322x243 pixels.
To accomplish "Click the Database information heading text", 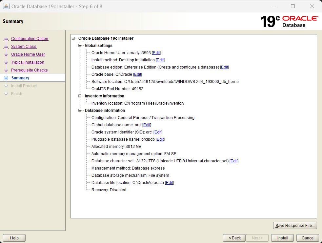I will pos(105,110).
